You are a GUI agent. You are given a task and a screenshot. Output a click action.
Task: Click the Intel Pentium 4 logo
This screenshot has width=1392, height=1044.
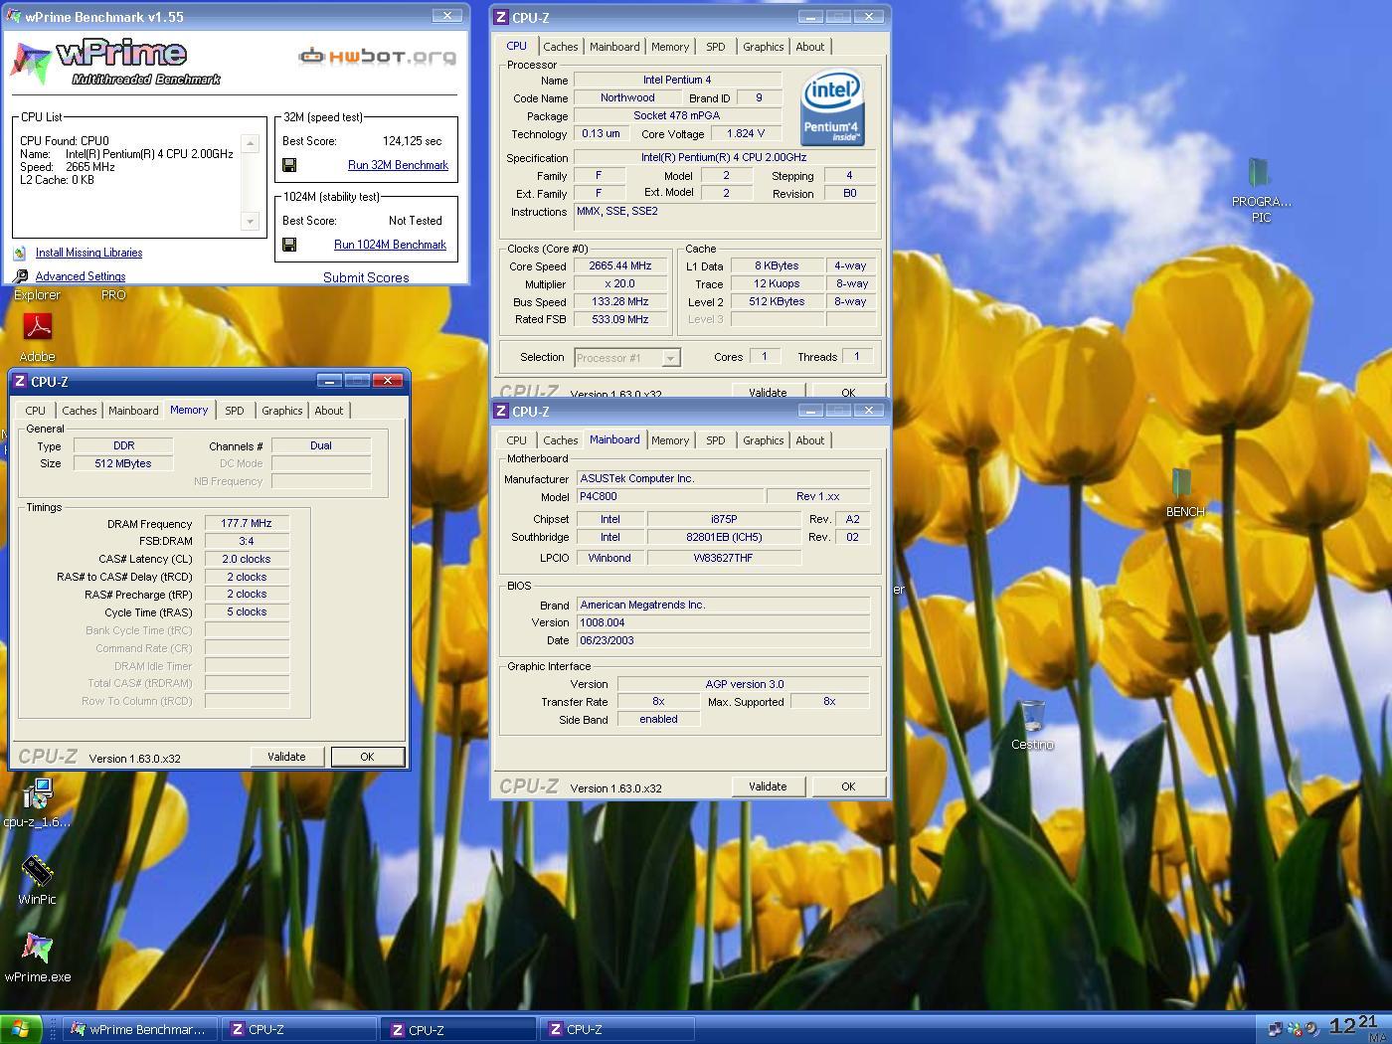click(x=832, y=107)
